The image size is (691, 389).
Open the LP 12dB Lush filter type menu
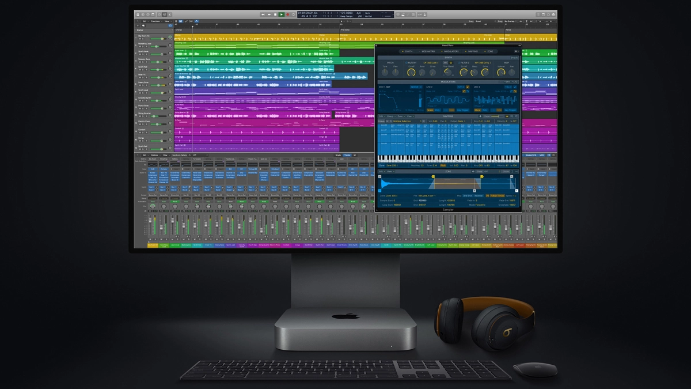431,63
